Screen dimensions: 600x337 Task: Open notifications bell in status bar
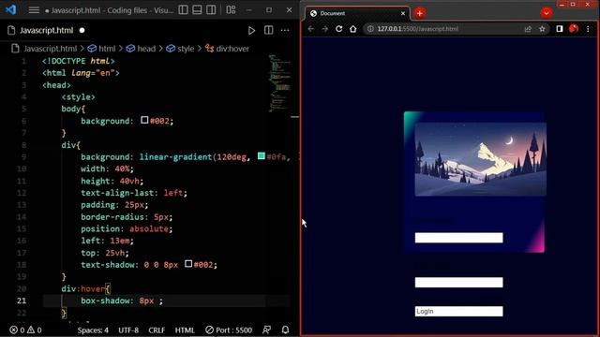tap(285, 330)
